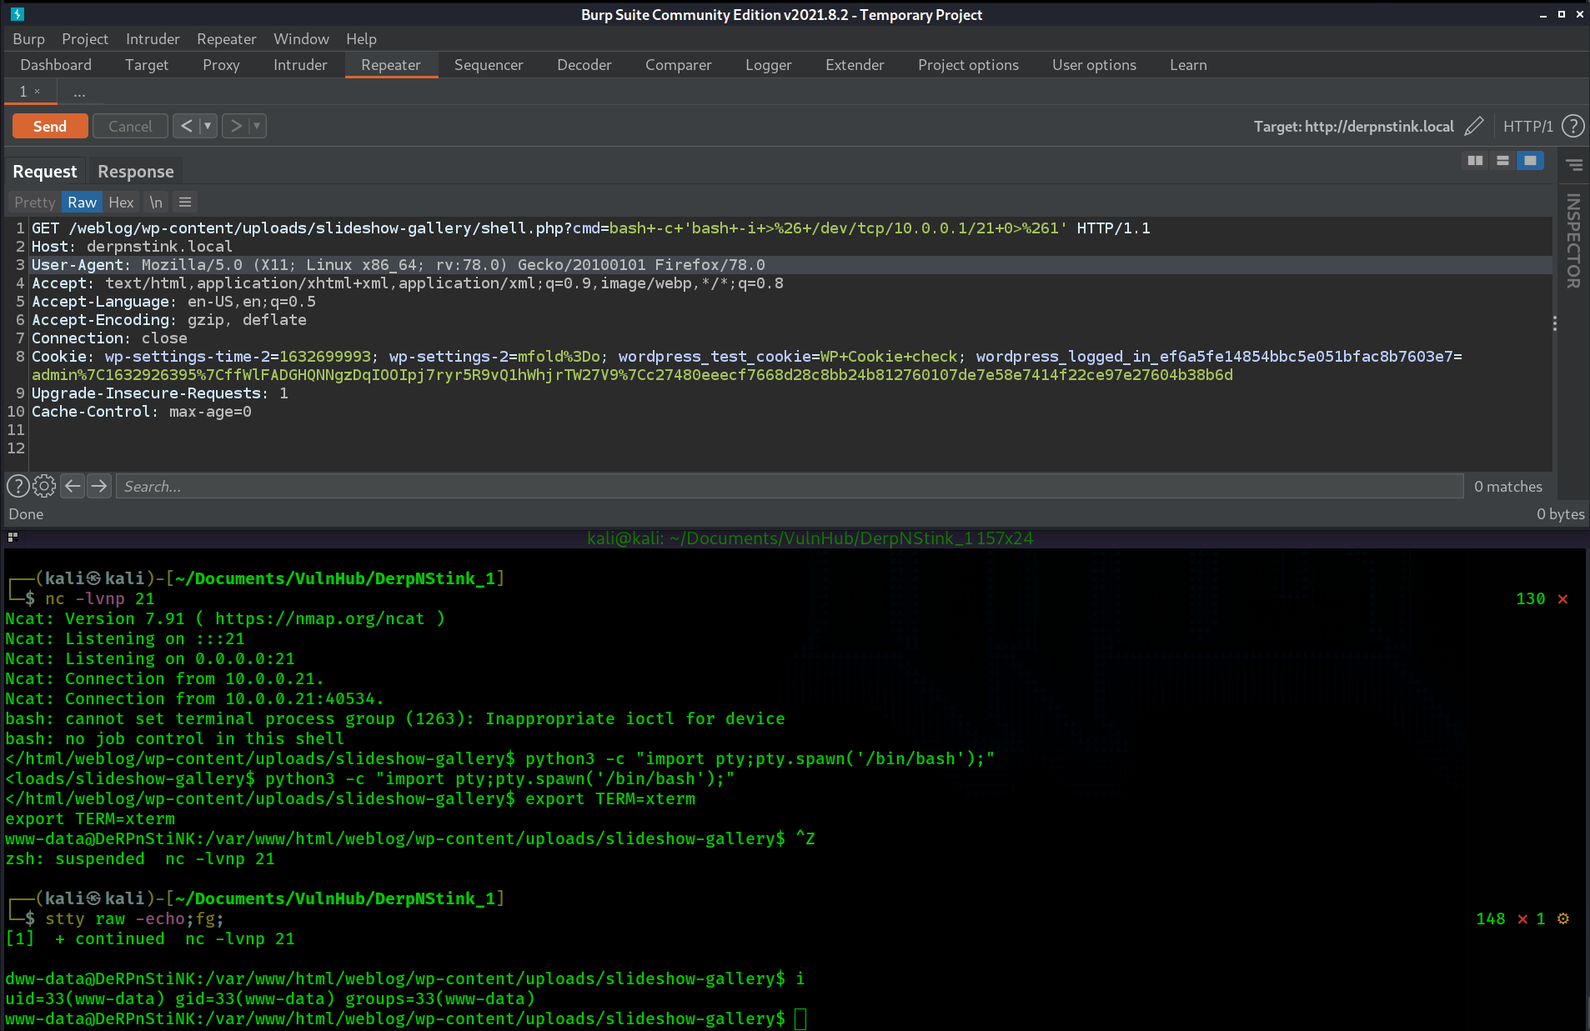Add a new Repeater tab with ellipsis
Viewport: 1590px width, 1031px height.
[x=79, y=92]
